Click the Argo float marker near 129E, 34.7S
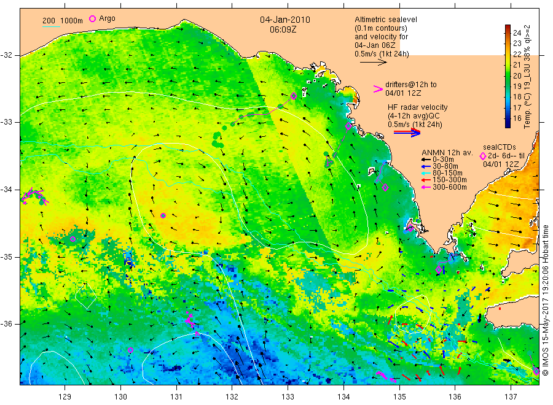 click(x=73, y=239)
